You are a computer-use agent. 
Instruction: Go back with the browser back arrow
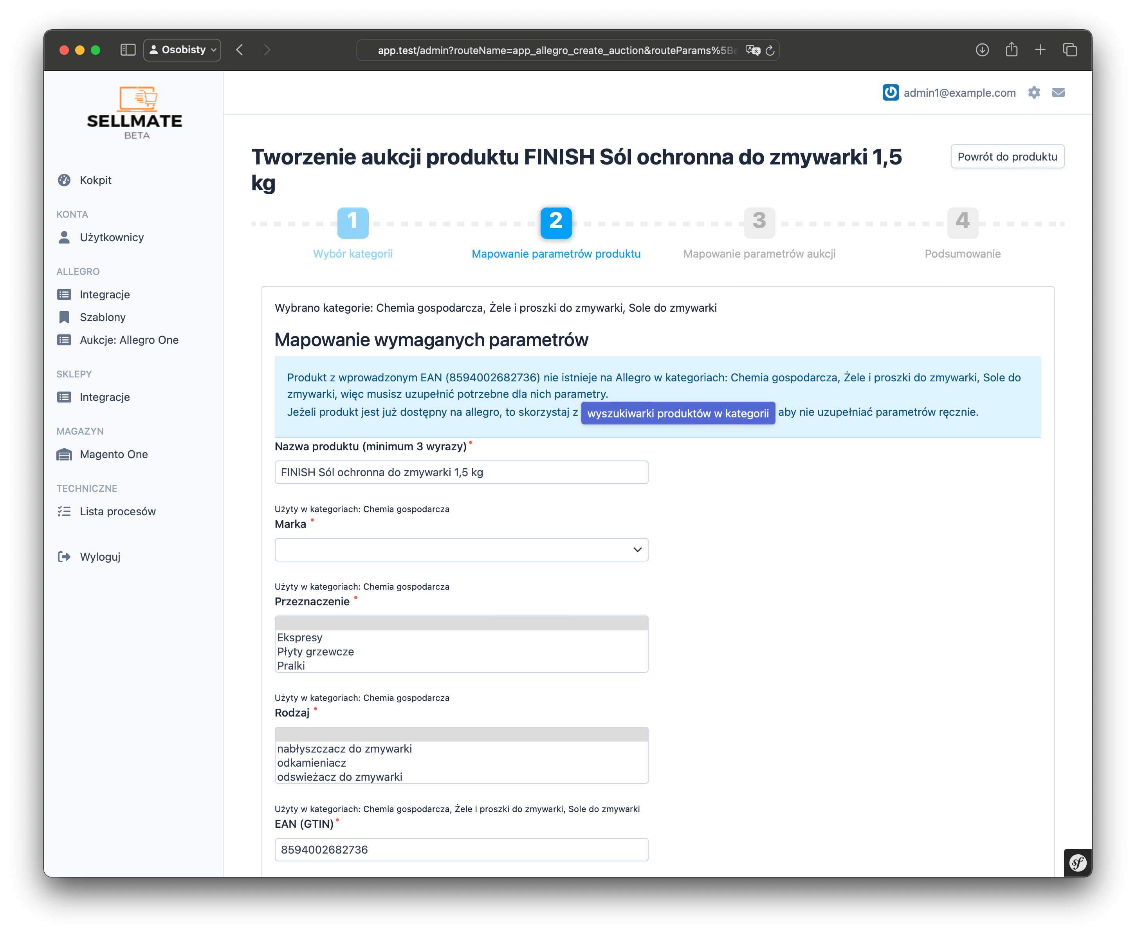(x=240, y=50)
